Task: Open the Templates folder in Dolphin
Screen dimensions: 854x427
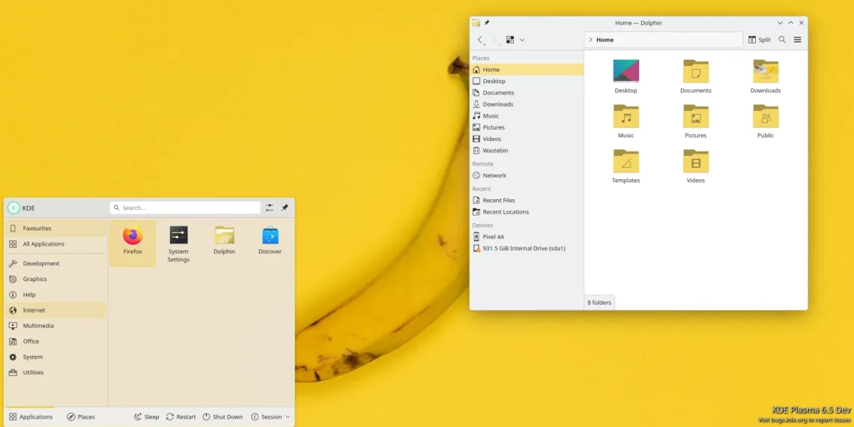Action: point(626,166)
